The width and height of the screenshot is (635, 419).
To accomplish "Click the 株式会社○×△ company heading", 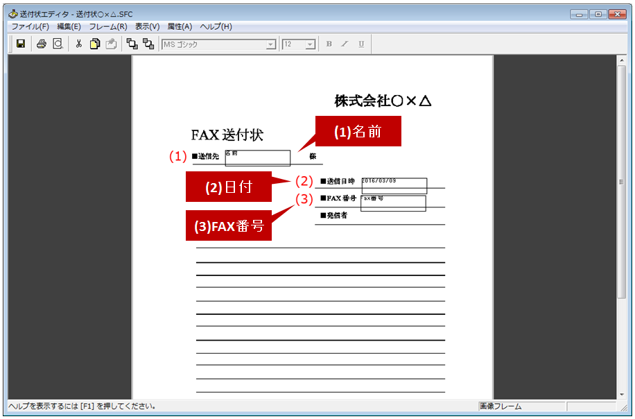I will pos(383,101).
